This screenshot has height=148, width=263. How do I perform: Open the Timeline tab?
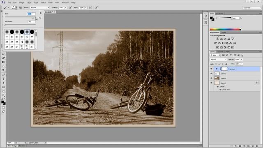point(22,146)
